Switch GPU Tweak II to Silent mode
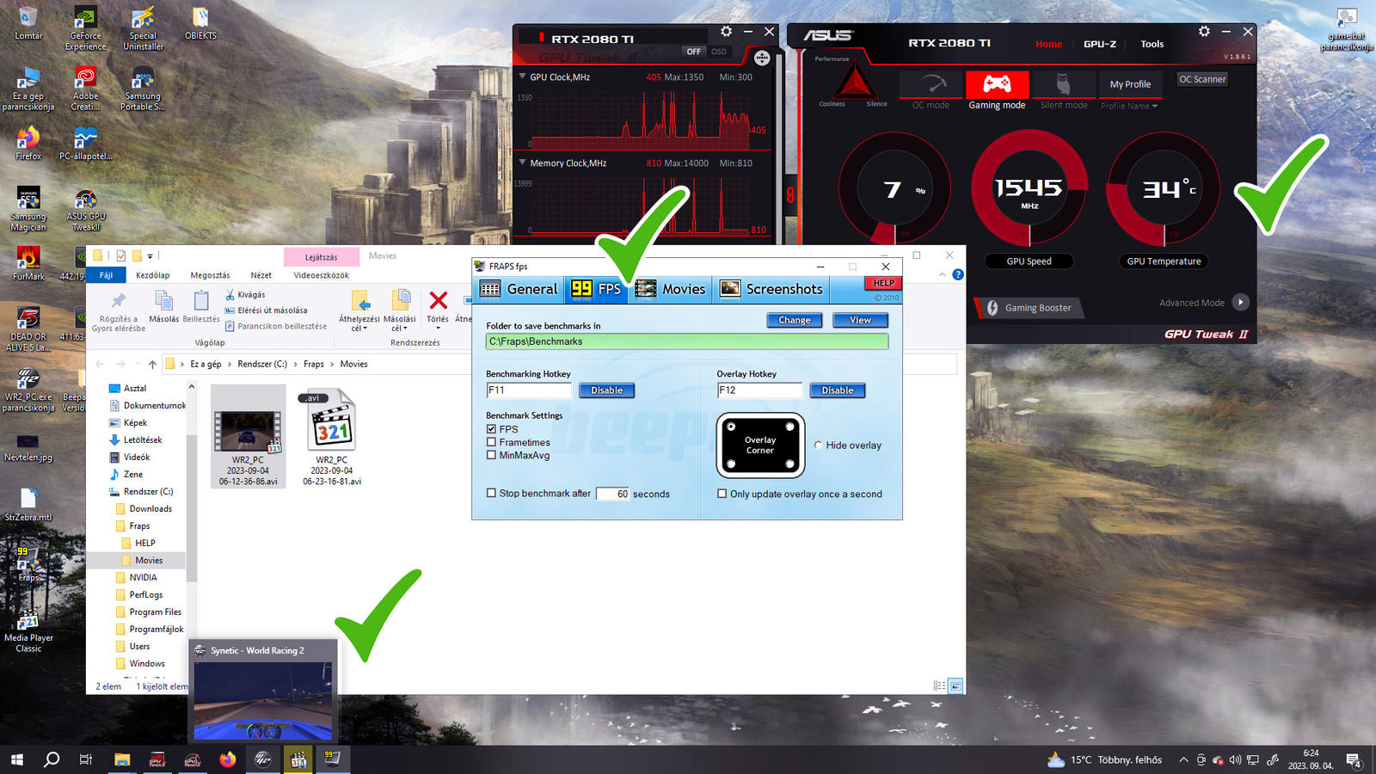Image resolution: width=1376 pixels, height=774 pixels. pos(1064,91)
